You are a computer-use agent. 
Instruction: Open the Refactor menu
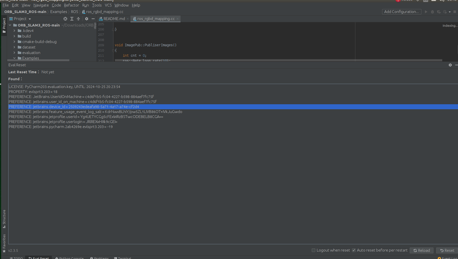pos(71,5)
